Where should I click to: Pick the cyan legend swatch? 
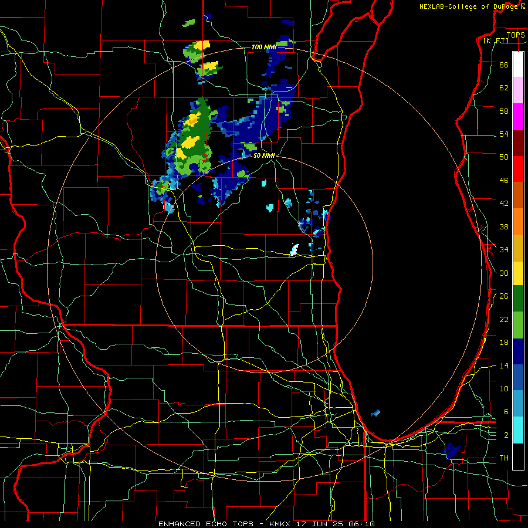point(518,430)
